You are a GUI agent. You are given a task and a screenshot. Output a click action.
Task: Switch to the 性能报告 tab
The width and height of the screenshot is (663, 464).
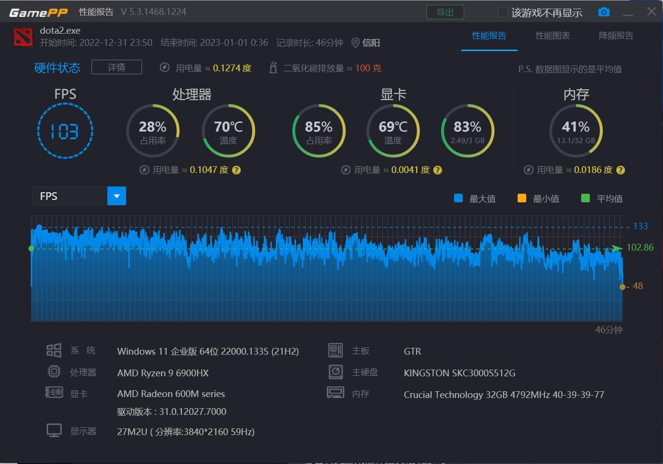click(489, 36)
